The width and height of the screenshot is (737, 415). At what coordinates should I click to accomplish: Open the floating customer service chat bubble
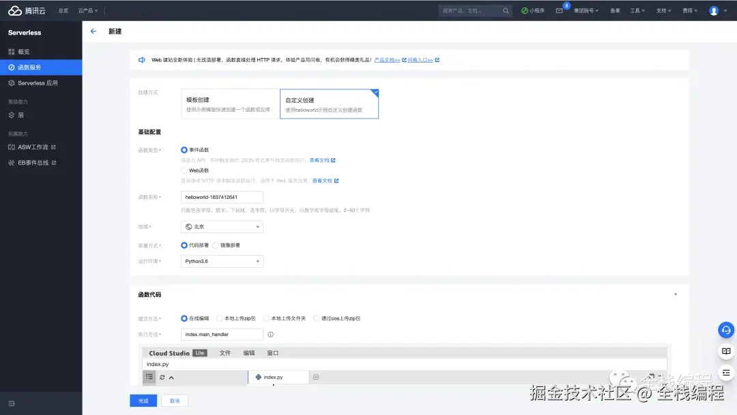[725, 330]
